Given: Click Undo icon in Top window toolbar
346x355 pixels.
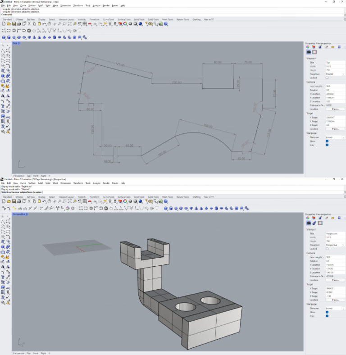Looking at the screenshot, I should pos(44,24).
